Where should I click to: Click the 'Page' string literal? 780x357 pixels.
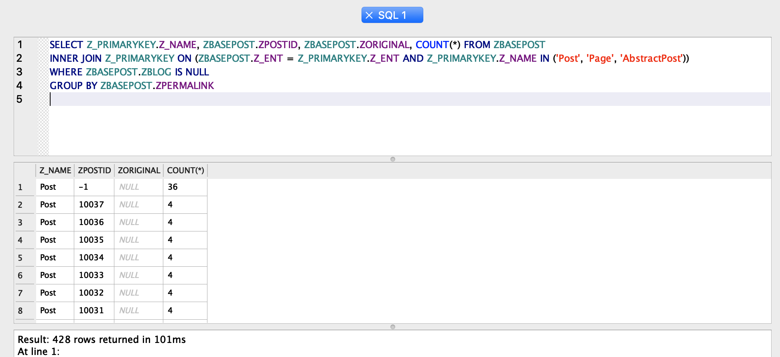[x=600, y=58]
